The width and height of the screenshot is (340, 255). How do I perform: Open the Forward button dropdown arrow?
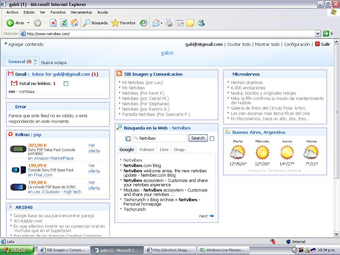point(45,23)
